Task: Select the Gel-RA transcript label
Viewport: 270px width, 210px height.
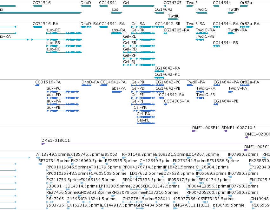Action: 138,24
